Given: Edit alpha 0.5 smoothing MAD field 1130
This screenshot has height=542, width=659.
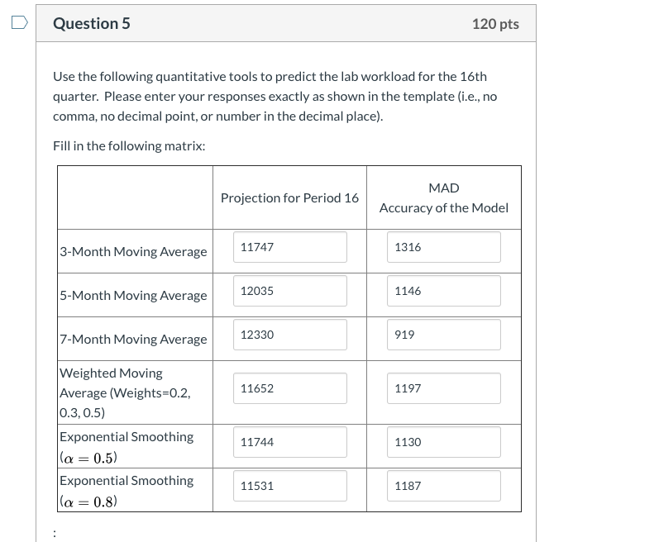Looking at the screenshot, I should pyautogui.click(x=444, y=442).
